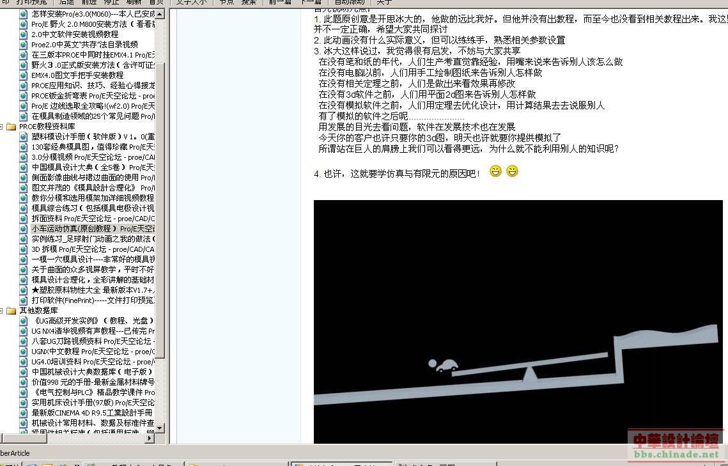
Task: Click the 刷新 toolbar button
Action: [134, 3]
